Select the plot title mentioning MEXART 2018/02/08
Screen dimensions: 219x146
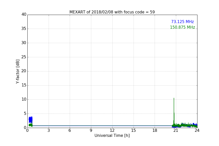click(x=112, y=12)
